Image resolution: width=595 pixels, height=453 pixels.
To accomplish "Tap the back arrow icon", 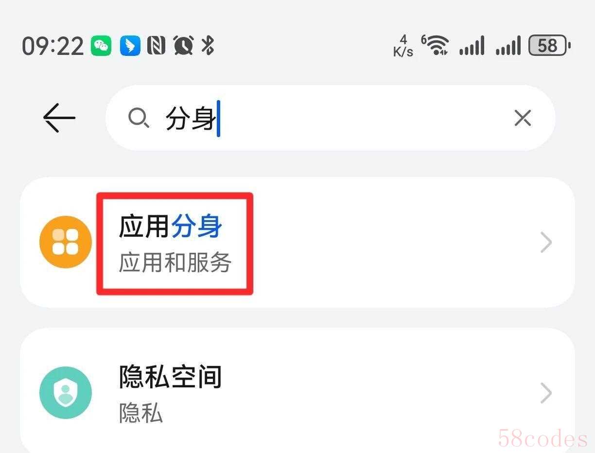I will (x=59, y=118).
